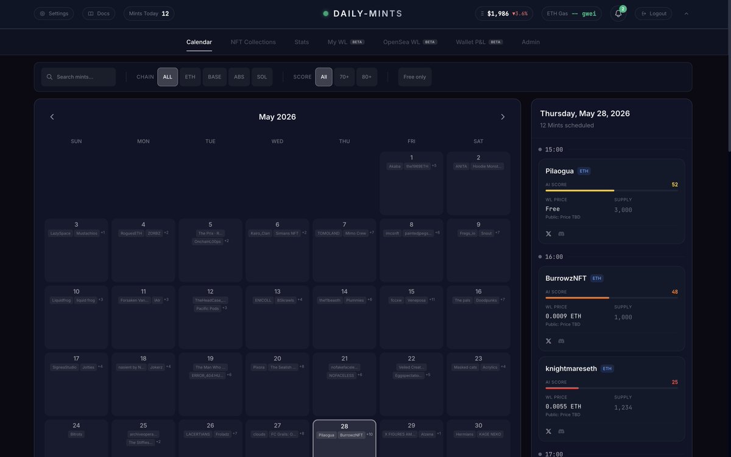731x457 pixels.
Task: Go to next month arrow
Action: click(503, 117)
